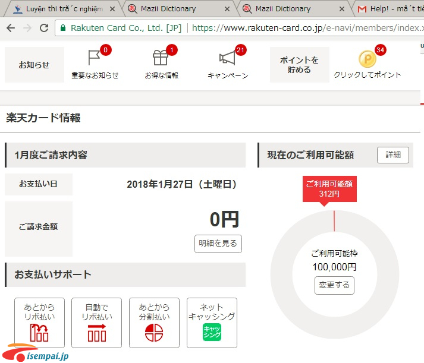The height and width of the screenshot is (363, 424).
Task: Click the お知らせ section label
Action: pos(34,65)
